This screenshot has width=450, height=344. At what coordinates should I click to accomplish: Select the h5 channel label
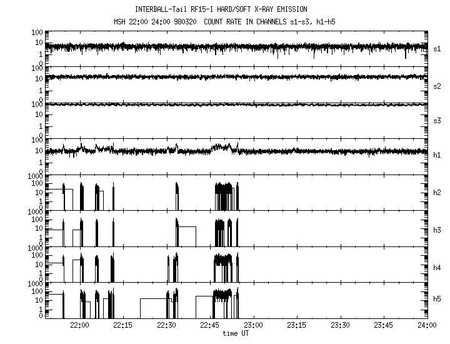tap(437, 300)
